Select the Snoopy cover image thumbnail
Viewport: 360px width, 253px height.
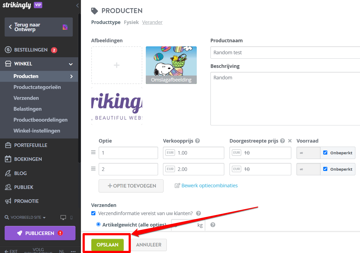click(x=171, y=65)
